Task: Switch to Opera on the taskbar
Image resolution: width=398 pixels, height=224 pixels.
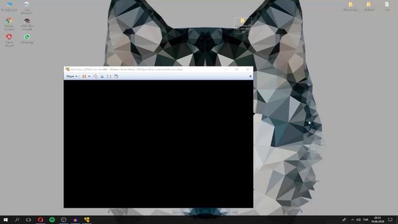Action: [40, 220]
